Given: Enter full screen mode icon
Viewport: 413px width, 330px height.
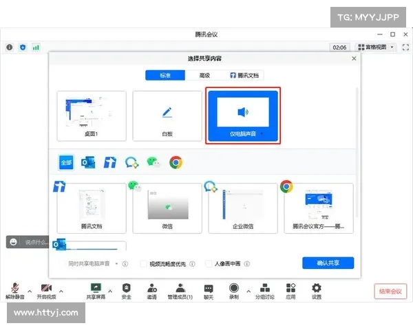Looking at the screenshot, I should [405, 47].
